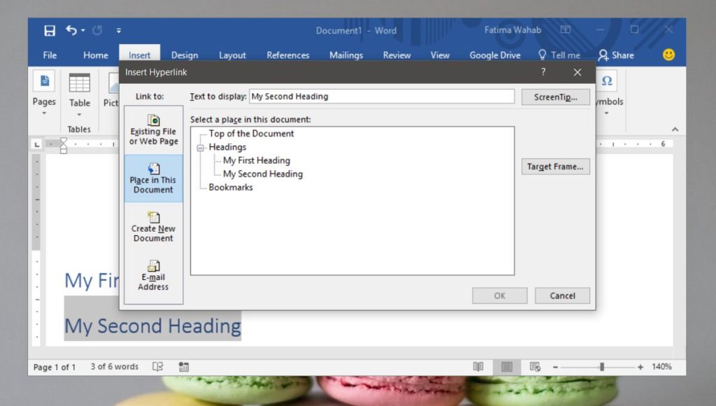This screenshot has height=406, width=716.
Task: Switch to the Design tab
Action: 185,55
